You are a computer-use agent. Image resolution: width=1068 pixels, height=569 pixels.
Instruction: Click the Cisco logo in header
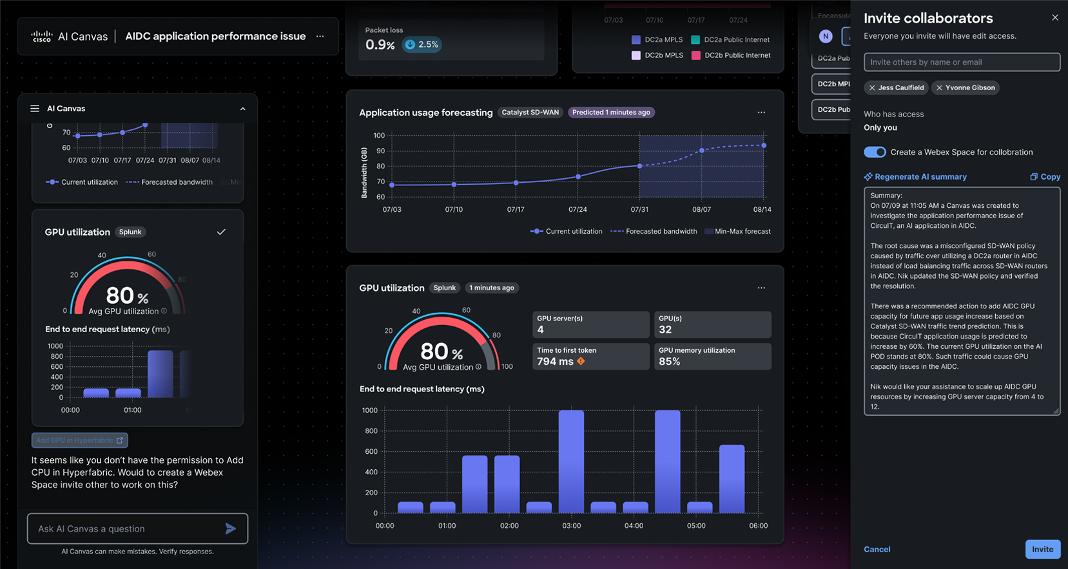coord(42,37)
